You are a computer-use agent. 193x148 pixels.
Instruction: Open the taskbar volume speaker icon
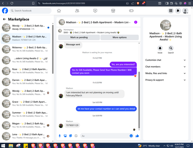(x=172, y=146)
